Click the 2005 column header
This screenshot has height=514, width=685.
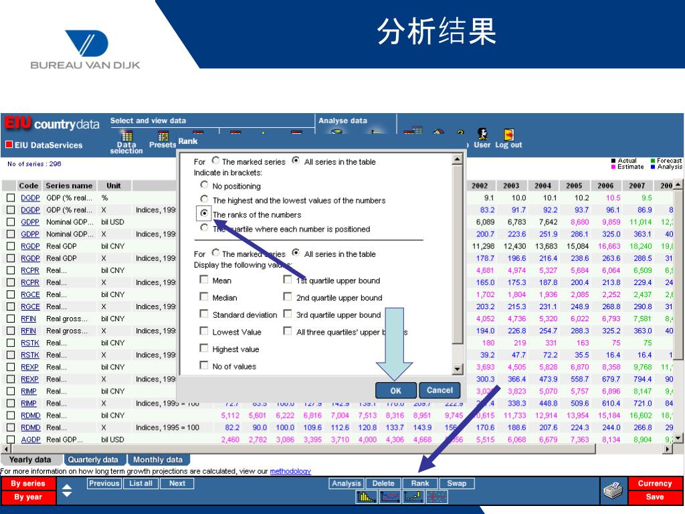(574, 185)
